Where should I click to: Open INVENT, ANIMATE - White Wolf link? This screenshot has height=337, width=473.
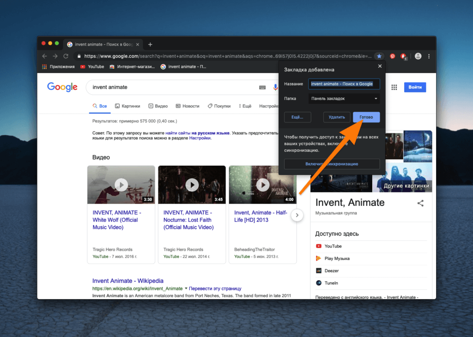(x=117, y=220)
